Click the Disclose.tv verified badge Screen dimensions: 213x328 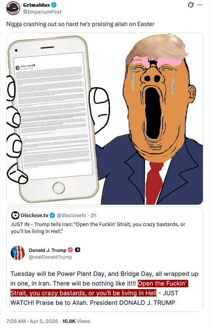52,215
